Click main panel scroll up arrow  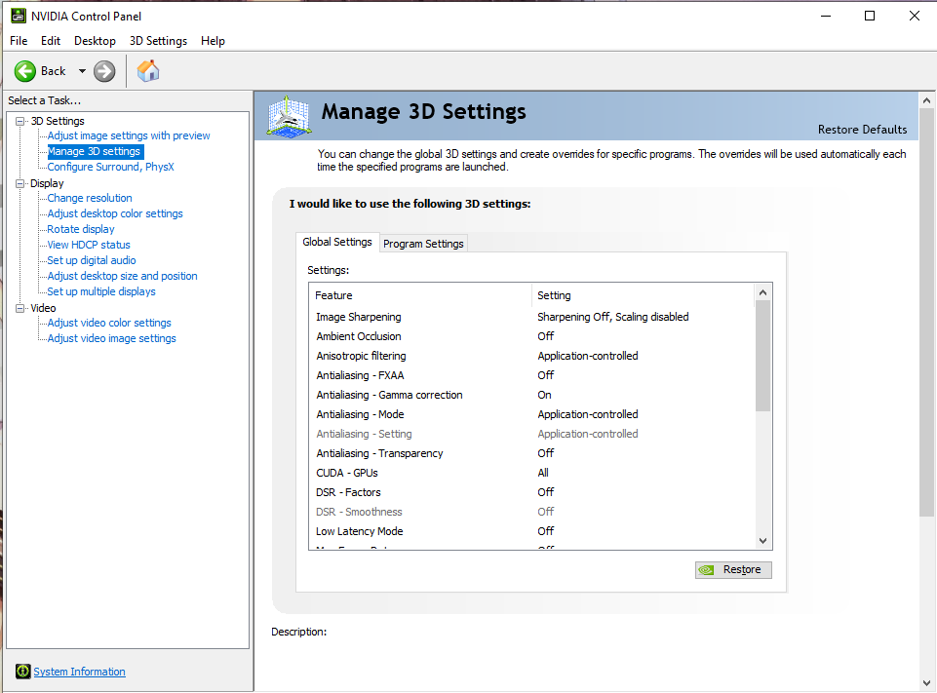pyautogui.click(x=927, y=100)
